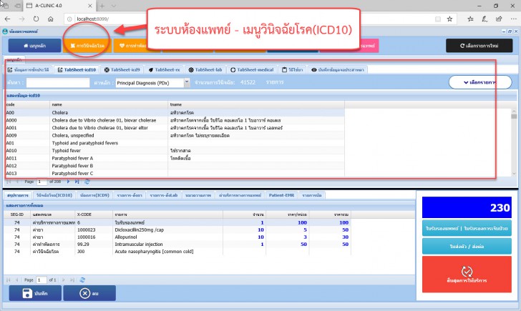Switch to the TabSheet-icd10 tab

[x=77, y=69]
